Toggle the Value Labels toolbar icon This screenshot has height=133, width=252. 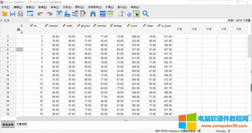point(120,14)
